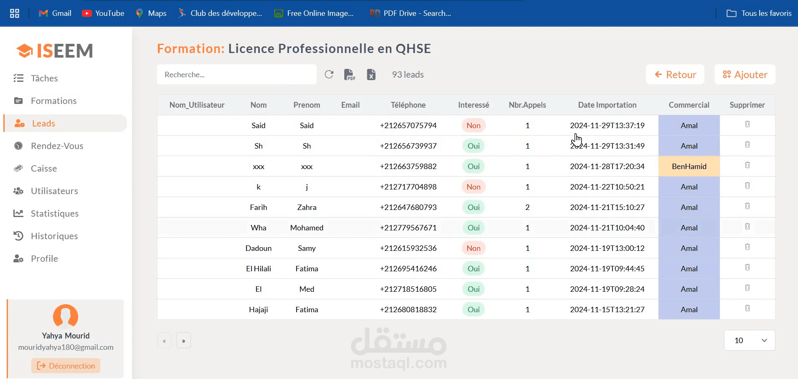Screen dimensions: 798x379
Task: Open YouTube bookmark
Action: point(103,13)
